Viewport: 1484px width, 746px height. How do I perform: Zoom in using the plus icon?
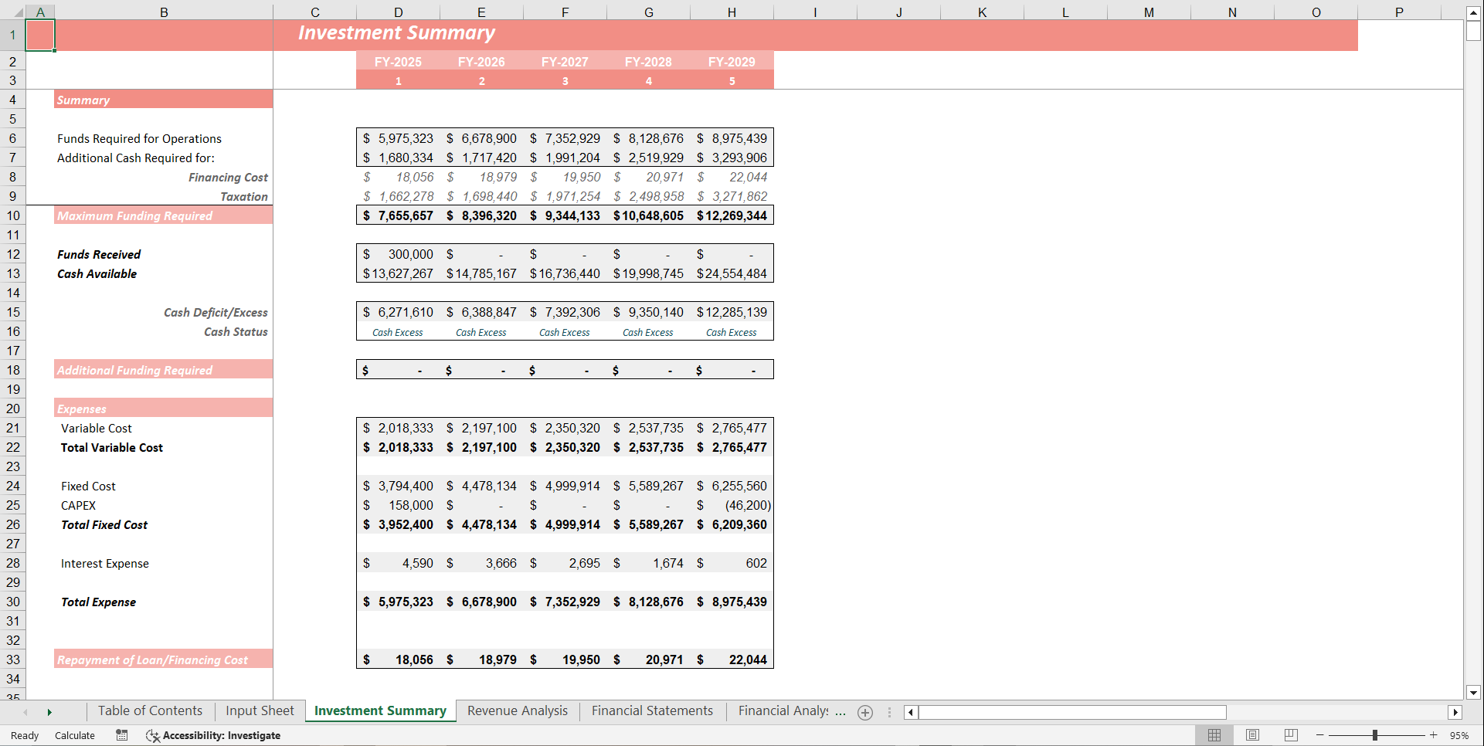tap(1433, 735)
